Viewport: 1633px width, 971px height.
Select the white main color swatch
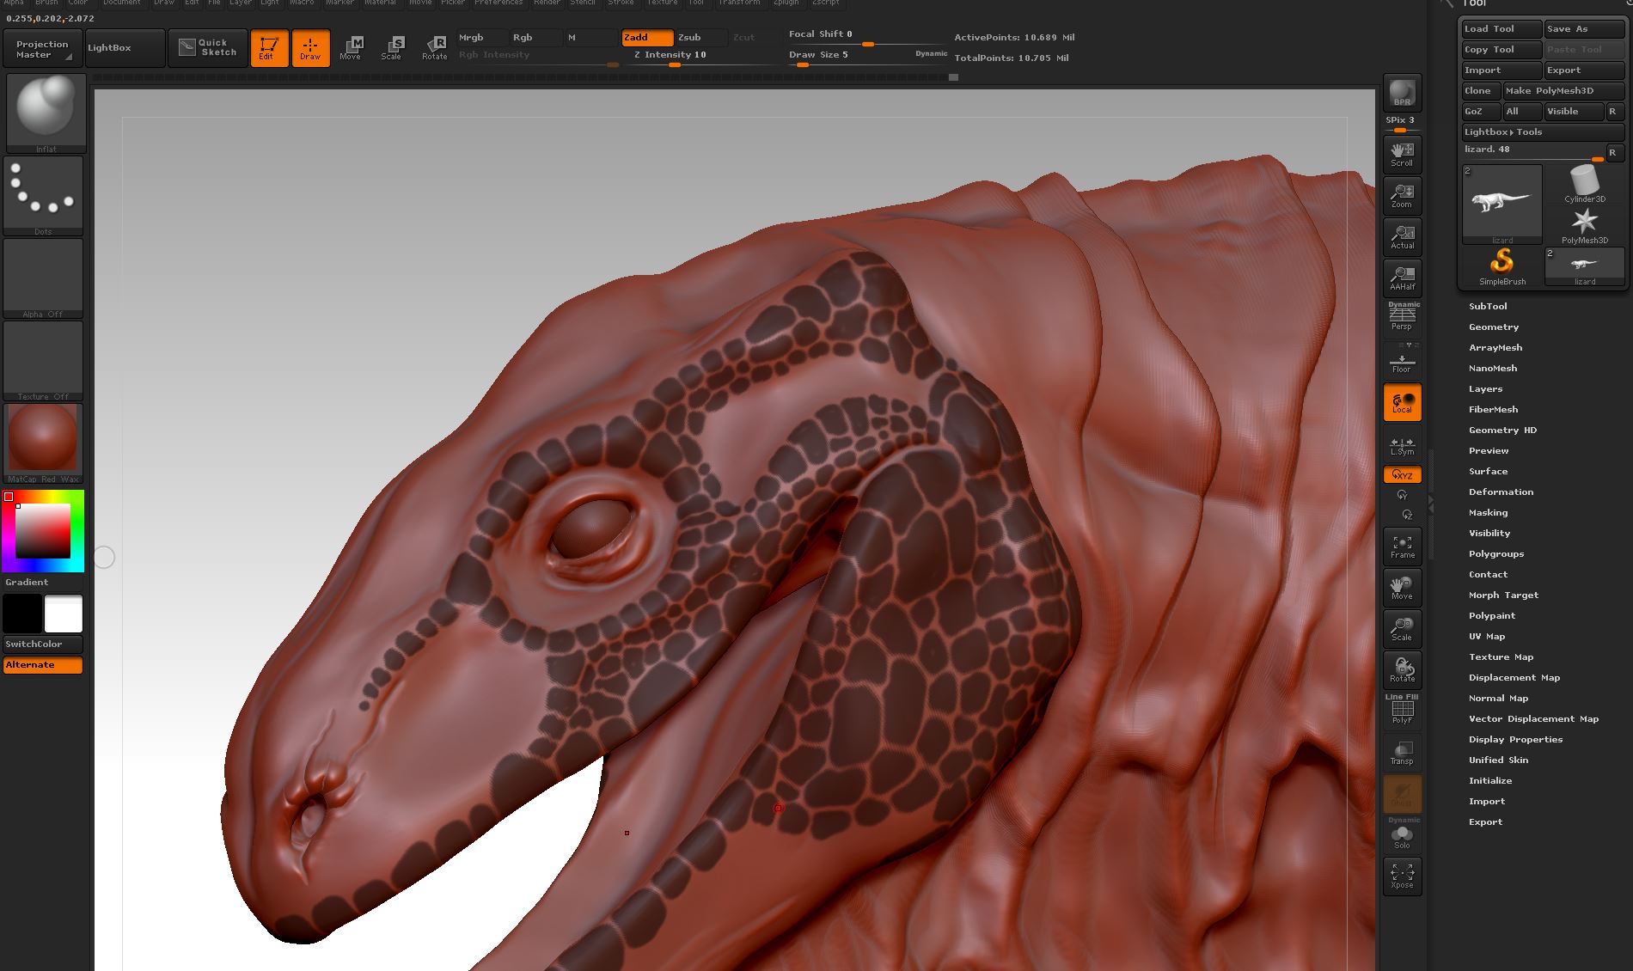pyautogui.click(x=64, y=614)
